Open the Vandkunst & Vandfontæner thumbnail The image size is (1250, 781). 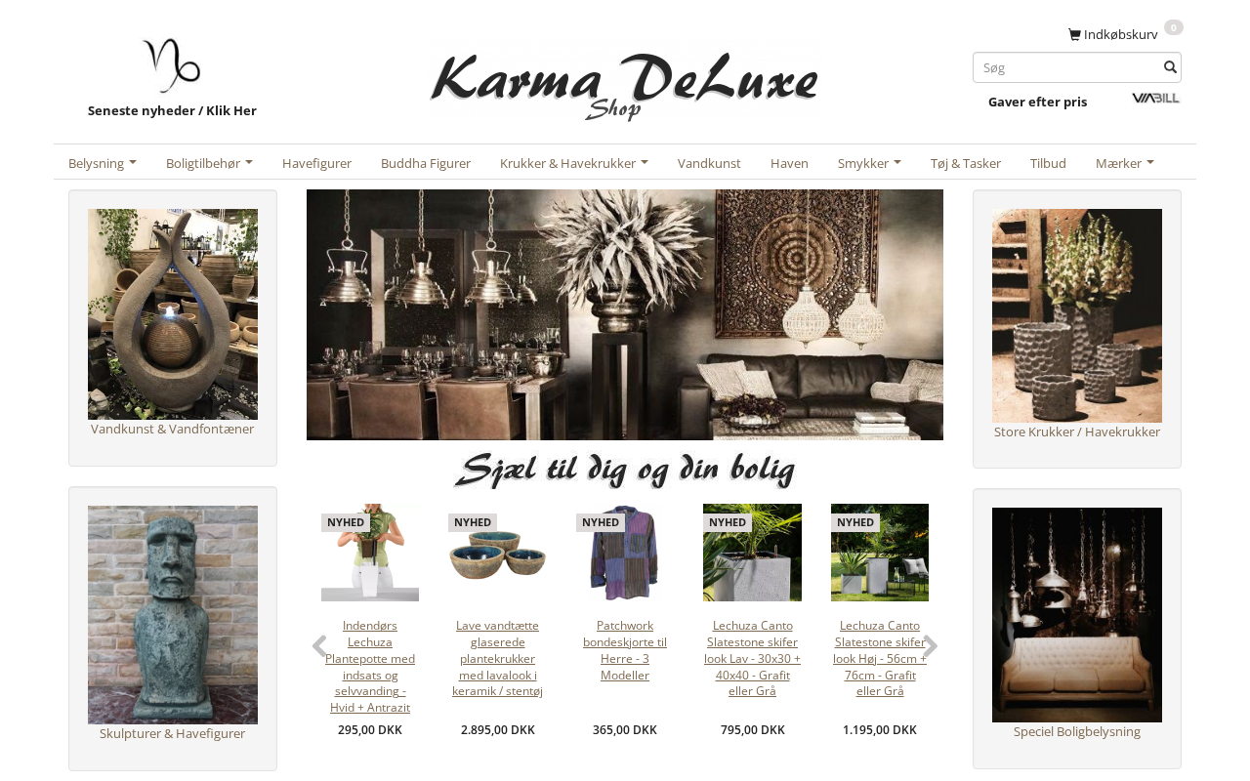tap(173, 314)
